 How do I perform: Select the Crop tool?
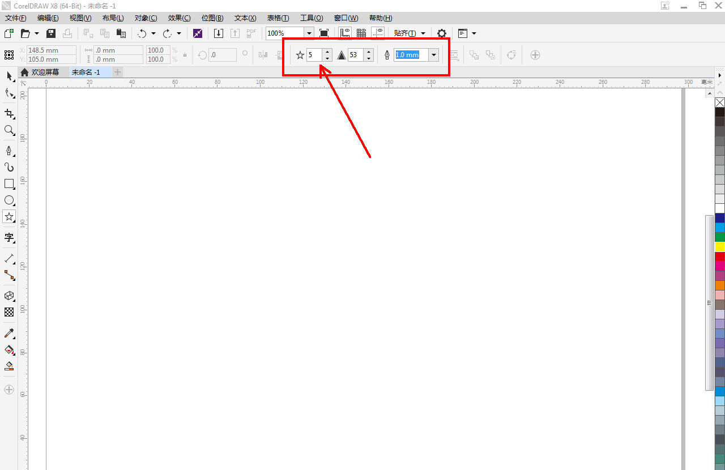9,114
